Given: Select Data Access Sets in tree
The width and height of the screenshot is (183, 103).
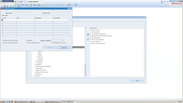Looking at the screenshot, I should point(41,70).
